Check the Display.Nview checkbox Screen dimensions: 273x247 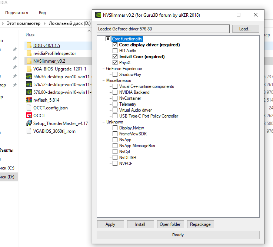point(115,128)
